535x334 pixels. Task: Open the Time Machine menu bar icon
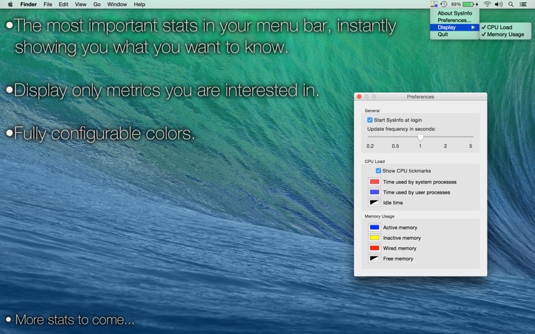(443, 4)
